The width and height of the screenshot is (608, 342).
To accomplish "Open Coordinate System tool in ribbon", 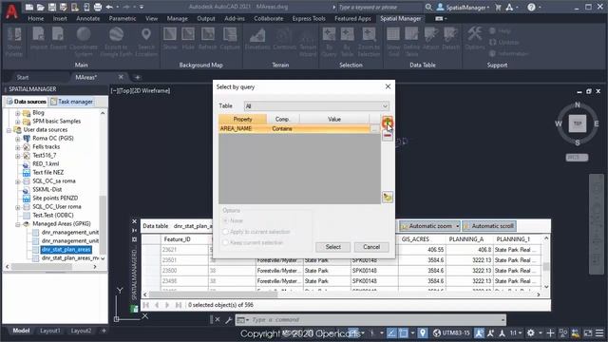I will 84,42.
